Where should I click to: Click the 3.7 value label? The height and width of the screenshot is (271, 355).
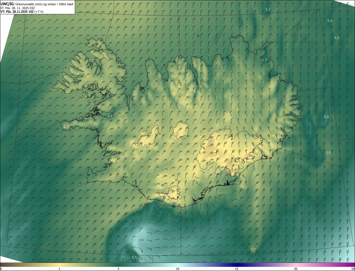pos(253,250)
